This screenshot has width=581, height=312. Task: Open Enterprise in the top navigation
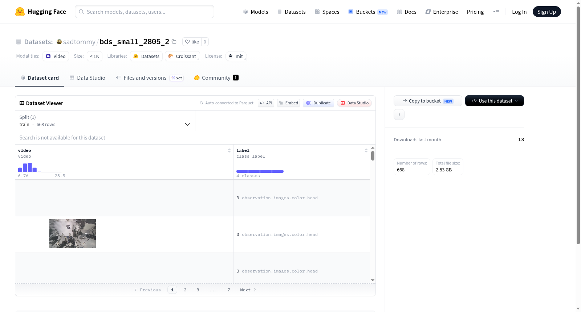442,12
